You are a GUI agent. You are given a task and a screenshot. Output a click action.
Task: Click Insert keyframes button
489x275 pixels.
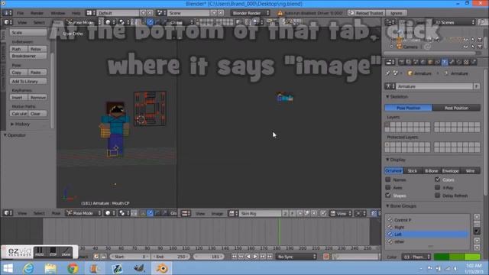[x=18, y=98]
